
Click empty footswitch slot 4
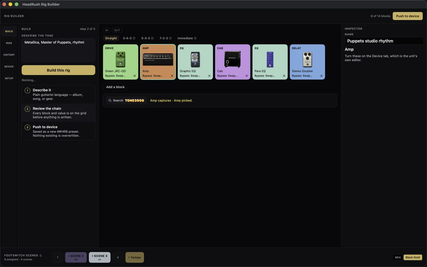(118, 257)
